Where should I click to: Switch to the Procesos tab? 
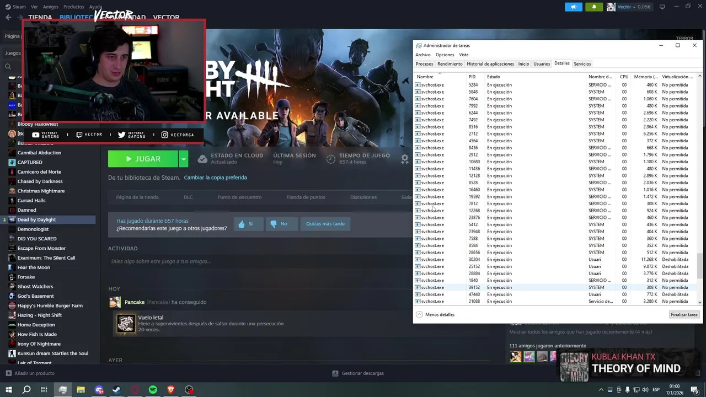[425, 64]
